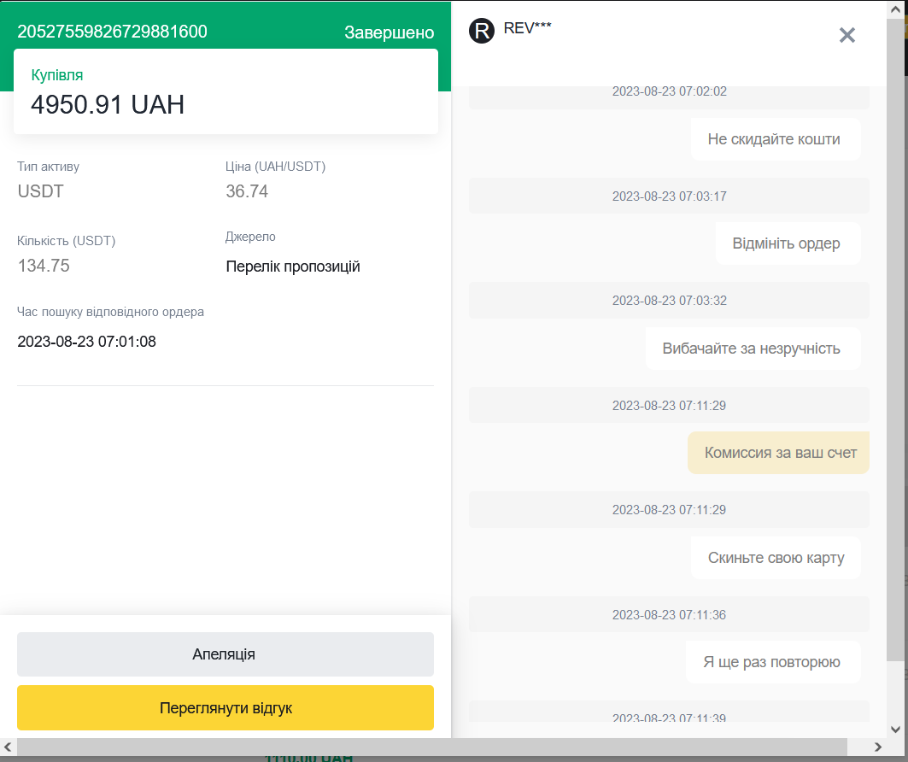This screenshot has width=908, height=762.
Task: Click timestamp 2023-08-23 07:03:17
Action: tap(670, 196)
